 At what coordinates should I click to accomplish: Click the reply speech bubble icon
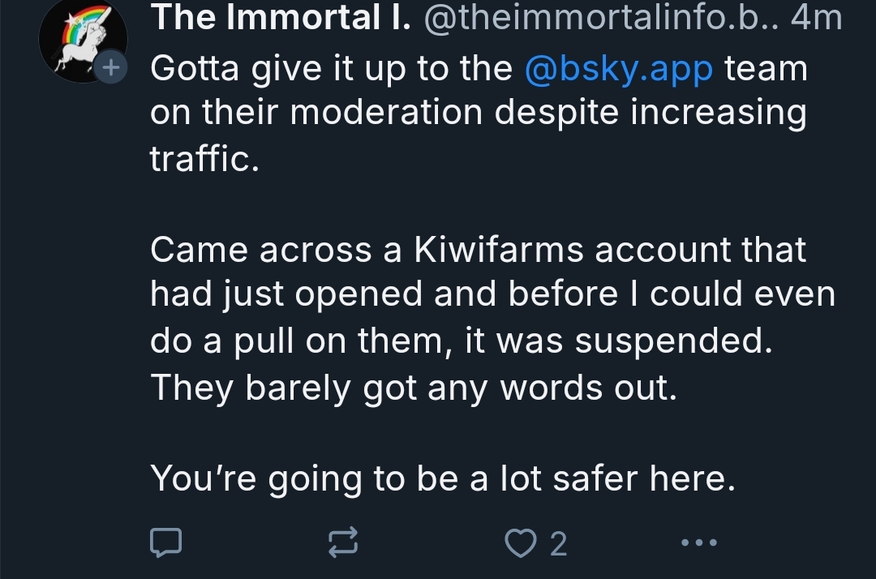pos(165,543)
